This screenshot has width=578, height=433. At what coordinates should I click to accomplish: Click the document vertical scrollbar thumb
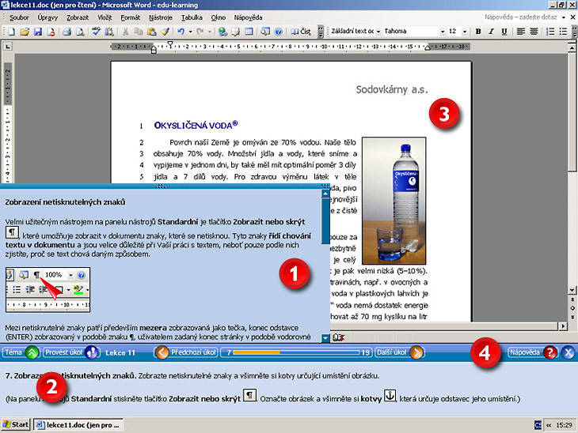572,112
